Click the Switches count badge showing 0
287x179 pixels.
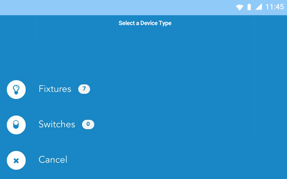coord(88,124)
